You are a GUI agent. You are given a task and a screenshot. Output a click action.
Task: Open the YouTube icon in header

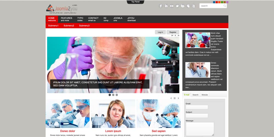point(194,6)
